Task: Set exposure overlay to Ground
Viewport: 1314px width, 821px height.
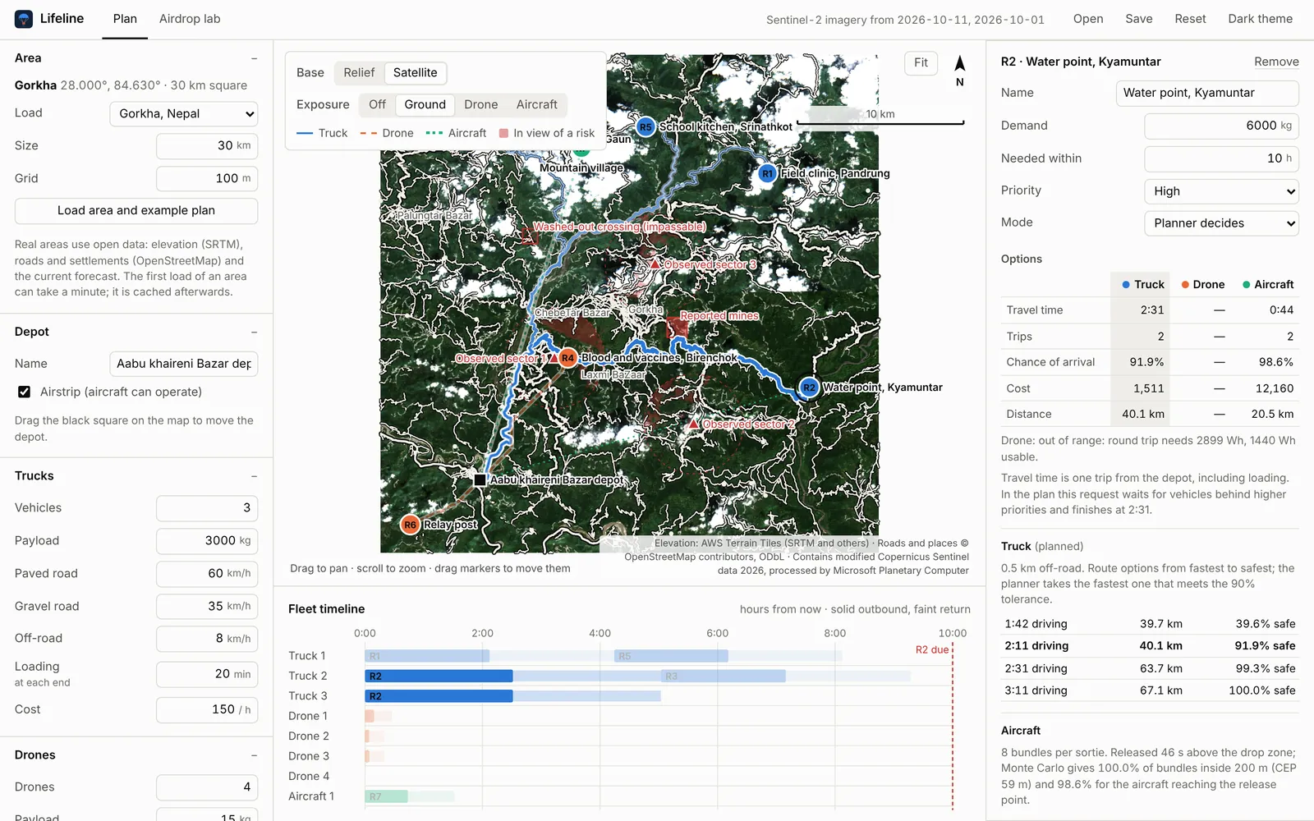Action: pyautogui.click(x=425, y=105)
